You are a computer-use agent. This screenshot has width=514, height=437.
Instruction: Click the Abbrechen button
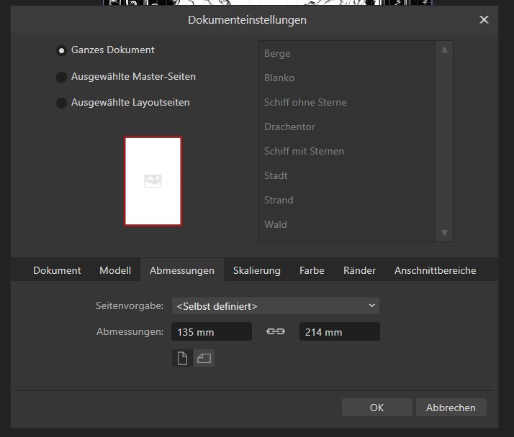pyautogui.click(x=451, y=408)
